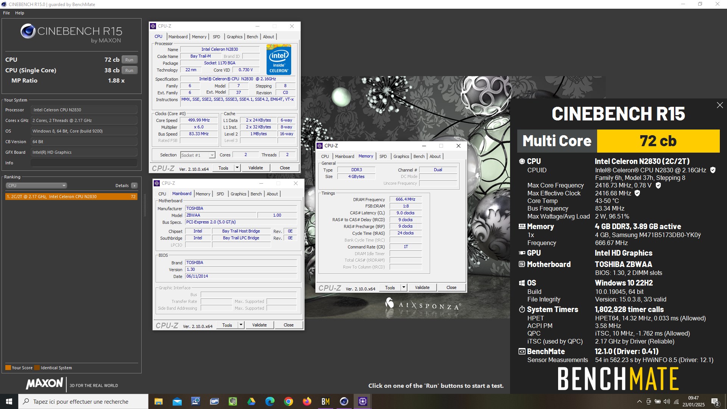Open the Help menu
This screenshot has height=409, width=727.
20,13
